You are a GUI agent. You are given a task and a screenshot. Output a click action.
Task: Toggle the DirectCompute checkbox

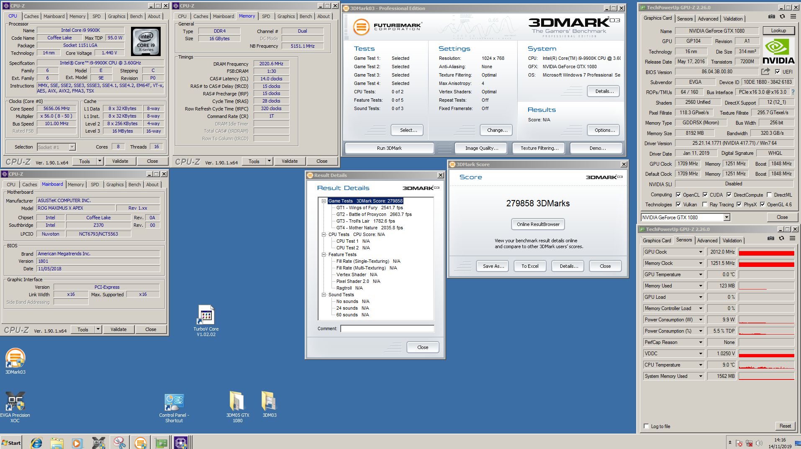(x=729, y=195)
